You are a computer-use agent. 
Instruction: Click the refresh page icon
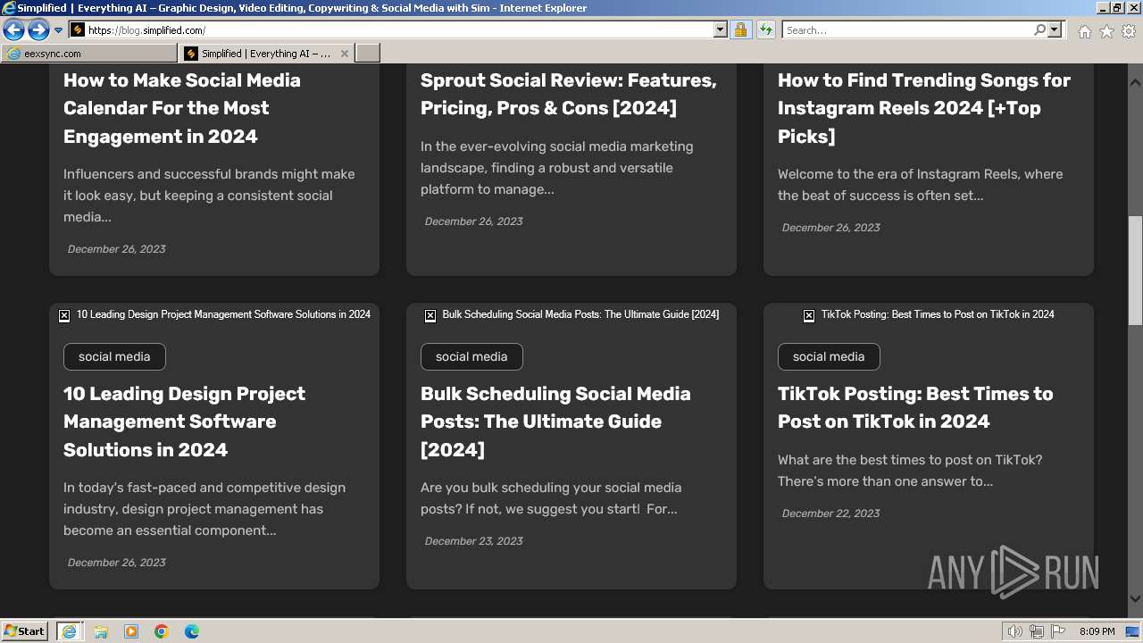point(765,30)
